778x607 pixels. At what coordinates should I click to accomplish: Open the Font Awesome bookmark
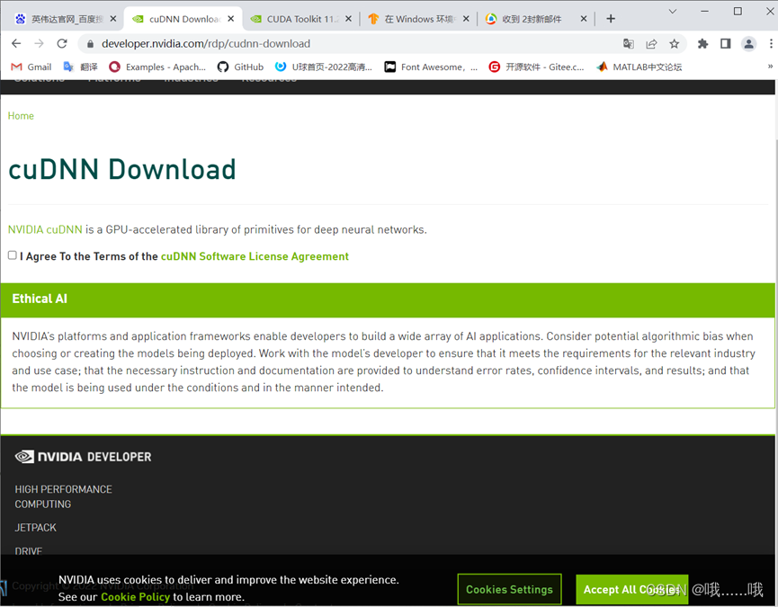click(x=431, y=67)
